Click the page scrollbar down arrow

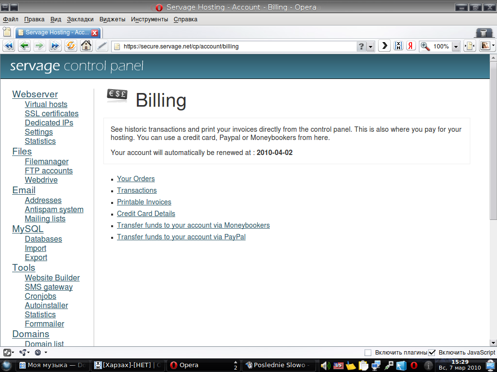pyautogui.click(x=493, y=342)
